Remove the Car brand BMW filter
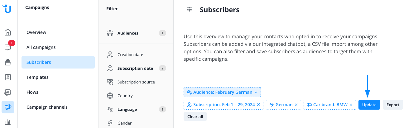 [x=351, y=105]
